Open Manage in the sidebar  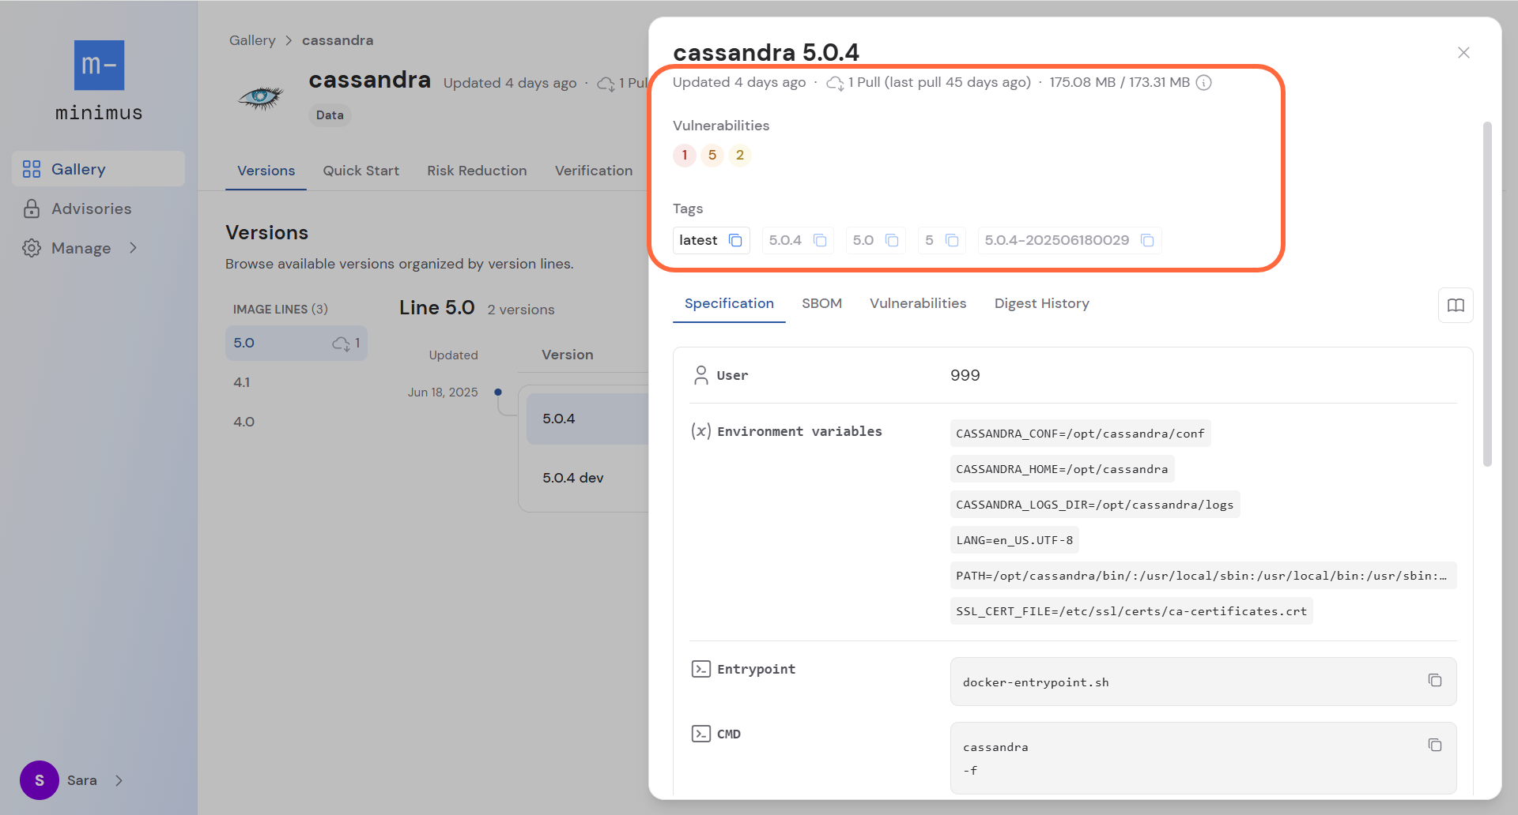(x=81, y=248)
